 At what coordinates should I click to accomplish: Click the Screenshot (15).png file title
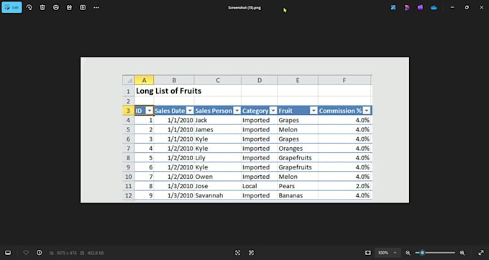[244, 7]
